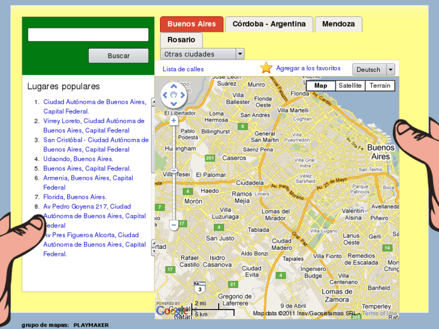This screenshot has width=439, height=329.
Task: Click Ciudadela label on map
Action: 250,183
